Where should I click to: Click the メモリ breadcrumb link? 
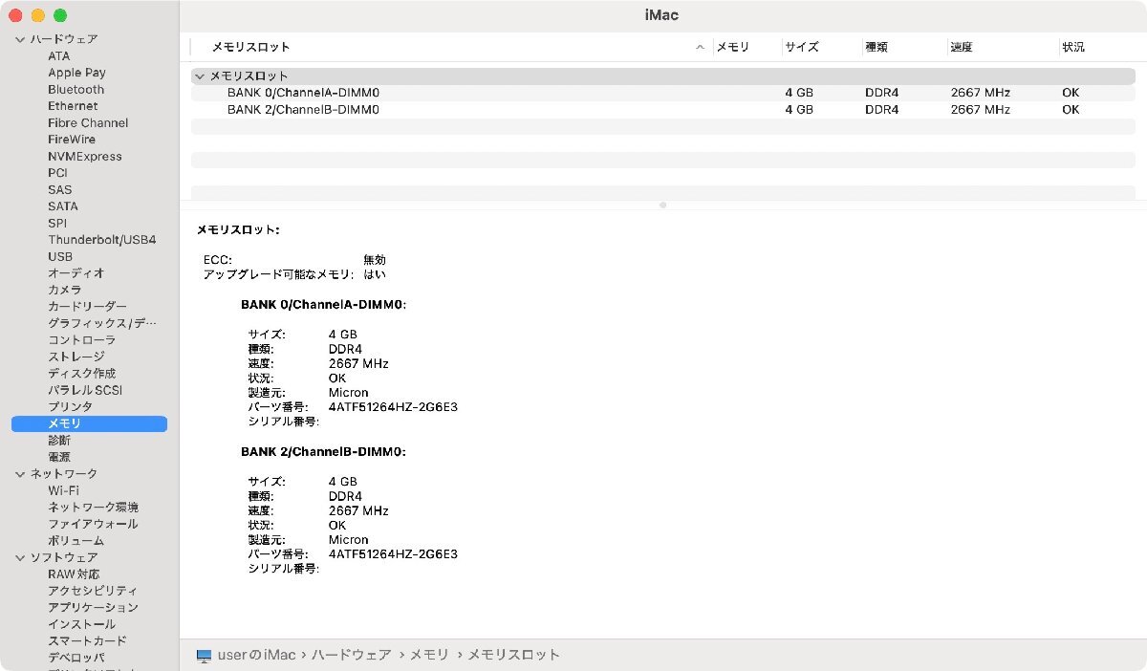coord(430,655)
